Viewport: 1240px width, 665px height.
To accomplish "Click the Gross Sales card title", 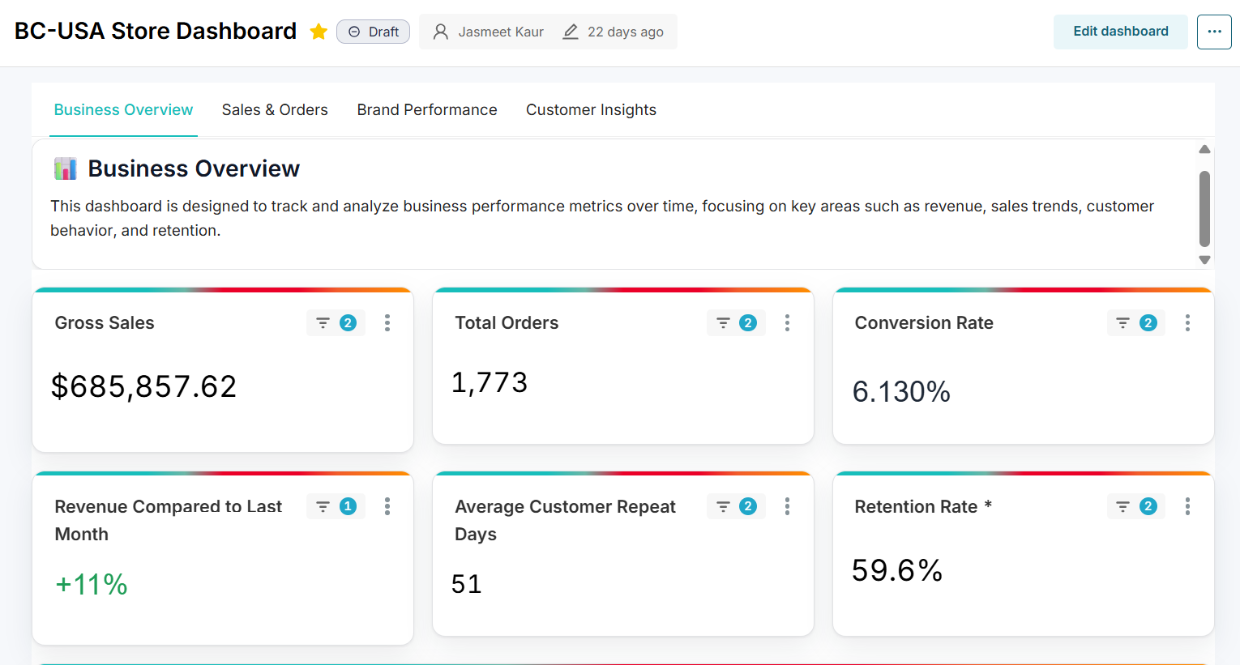I will coord(105,323).
